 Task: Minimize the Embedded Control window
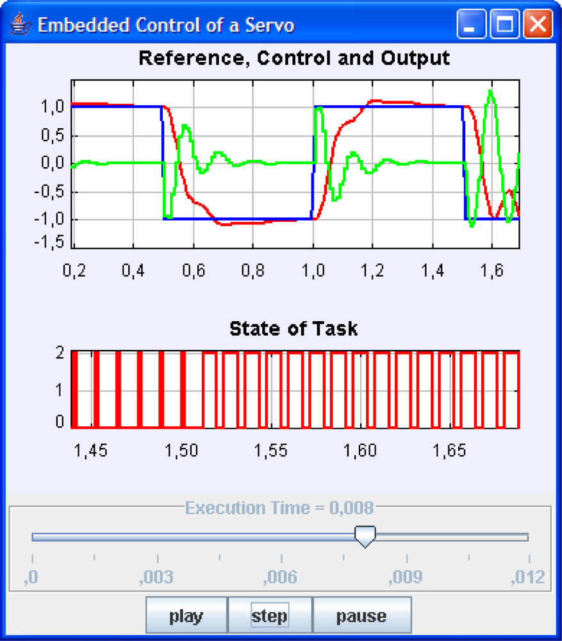pyautogui.click(x=471, y=24)
